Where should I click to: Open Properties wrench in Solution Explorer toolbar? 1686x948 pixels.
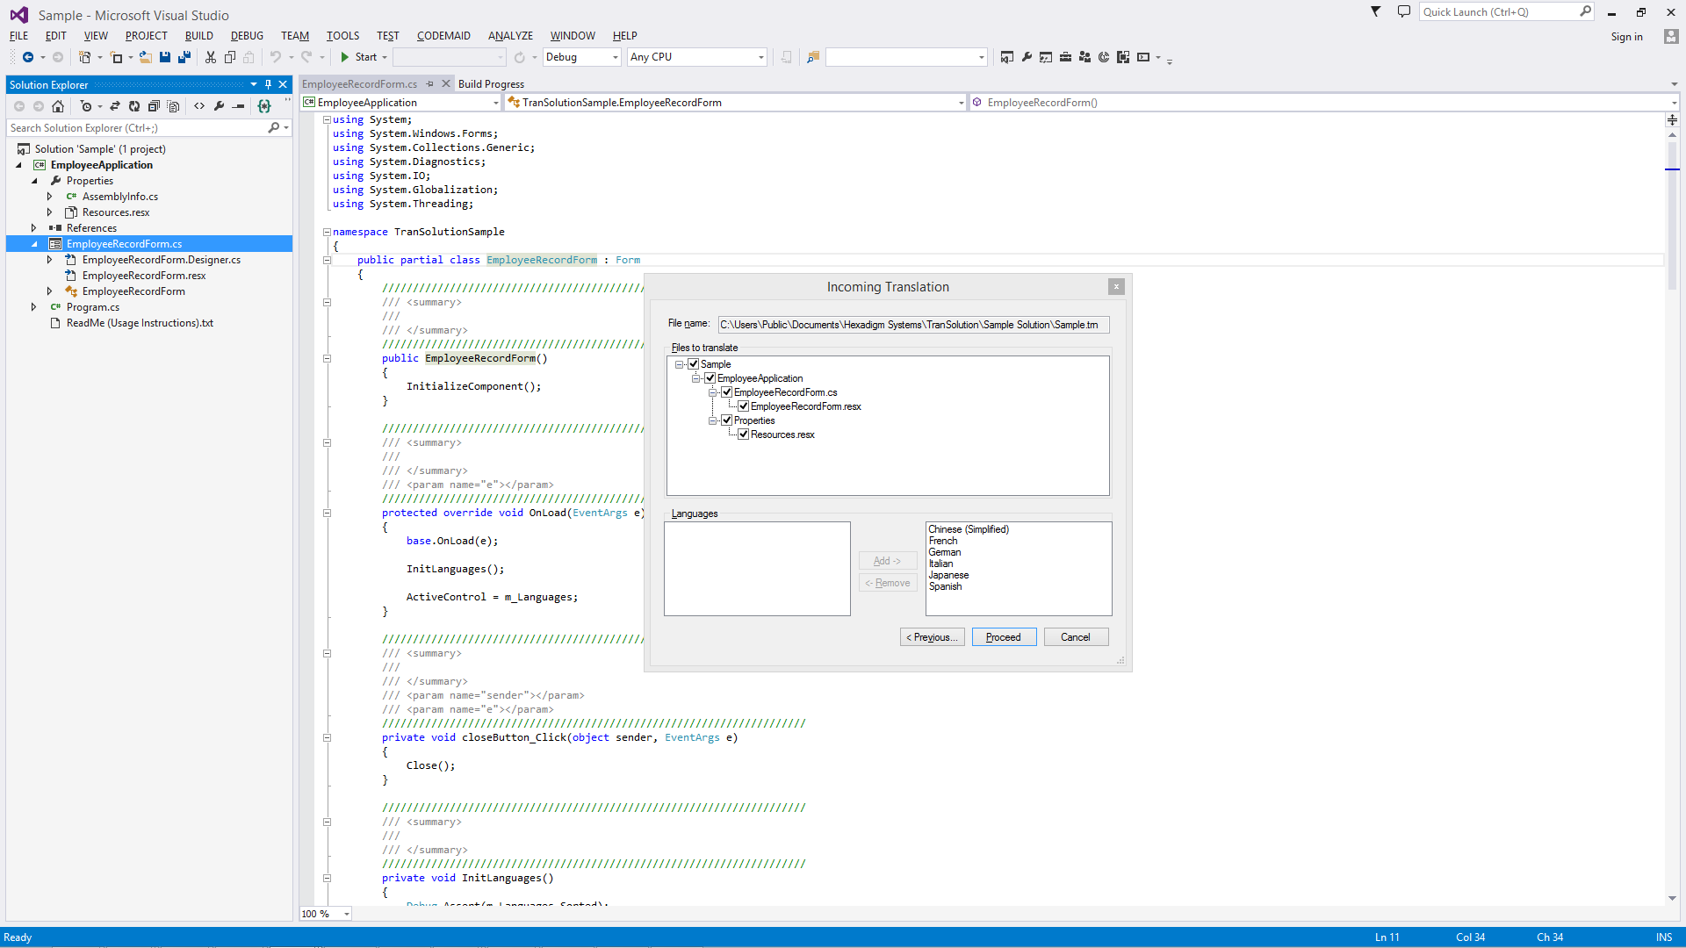point(219,106)
